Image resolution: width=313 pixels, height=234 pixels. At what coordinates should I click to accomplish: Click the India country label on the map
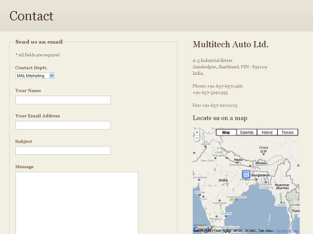(x=223, y=180)
